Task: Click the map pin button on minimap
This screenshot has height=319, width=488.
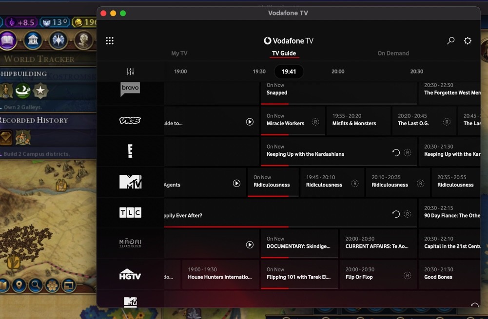Action: pos(19,285)
